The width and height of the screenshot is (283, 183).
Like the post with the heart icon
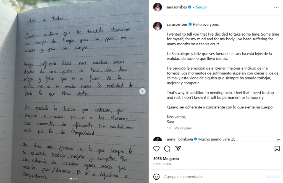pyautogui.click(x=156, y=149)
